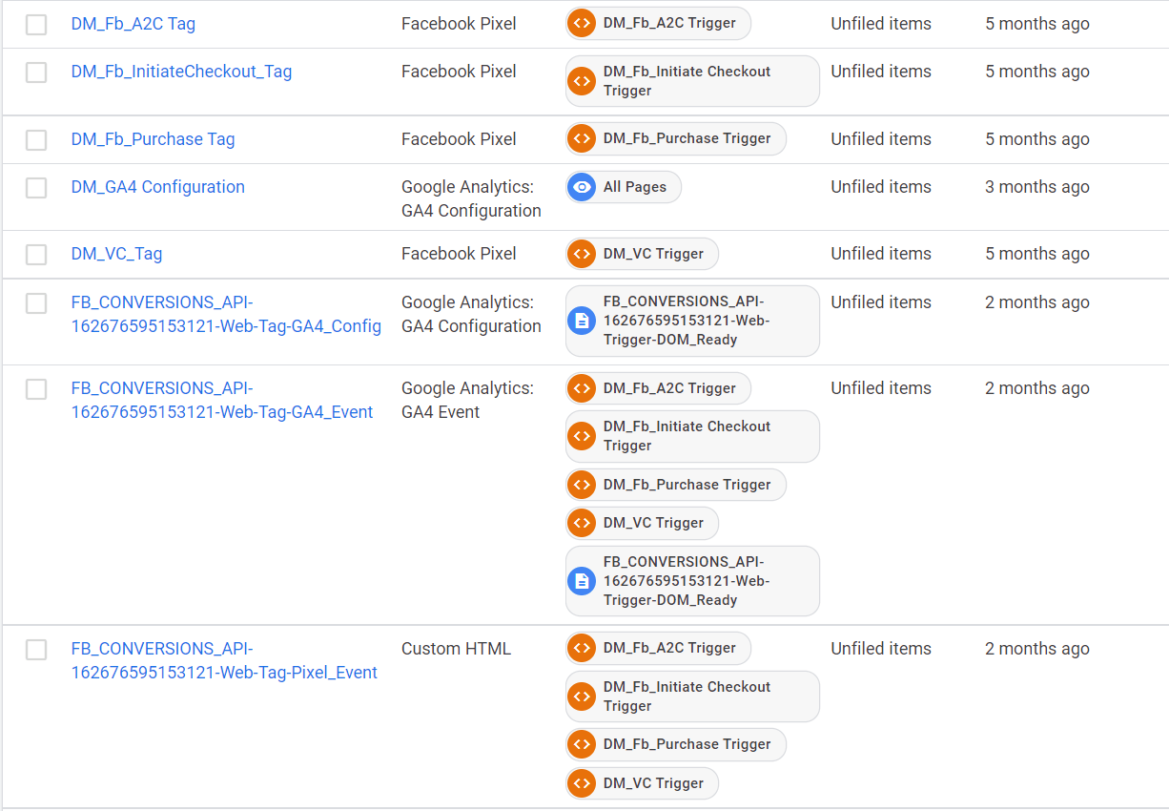Screen dimensions: 1169x811
Task: Click the DM_VC Trigger icon in the Pixel_Event row
Action: 582,783
